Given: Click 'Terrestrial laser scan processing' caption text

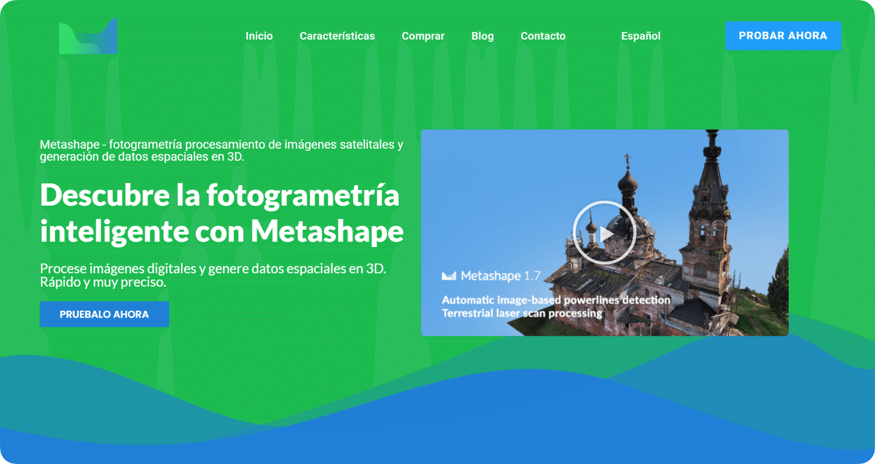Looking at the screenshot, I should [x=521, y=313].
